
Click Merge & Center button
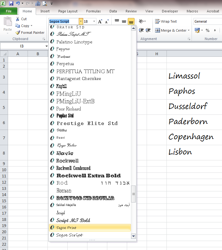point(171,30)
